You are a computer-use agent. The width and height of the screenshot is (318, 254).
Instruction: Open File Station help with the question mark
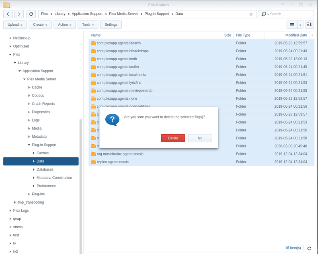pos(282,5)
